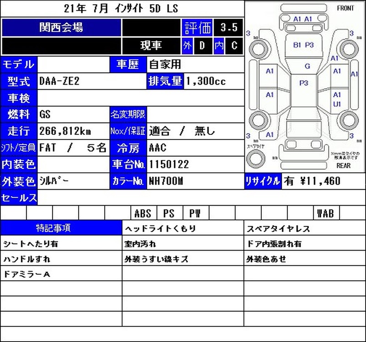Click the 外装色 label
Image resolution: width=366 pixels, height=342 pixels.
(x=19, y=181)
